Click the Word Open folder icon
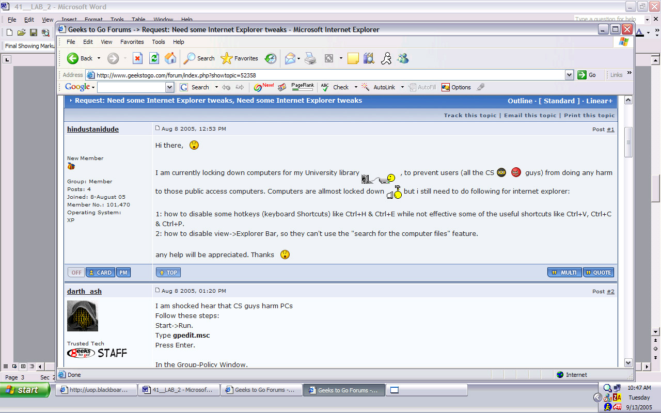The image size is (661, 413). 22,33
